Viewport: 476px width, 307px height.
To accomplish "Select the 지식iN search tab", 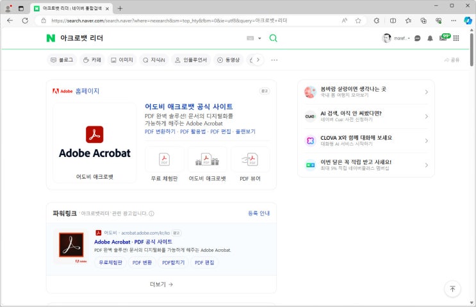I will tap(154, 60).
